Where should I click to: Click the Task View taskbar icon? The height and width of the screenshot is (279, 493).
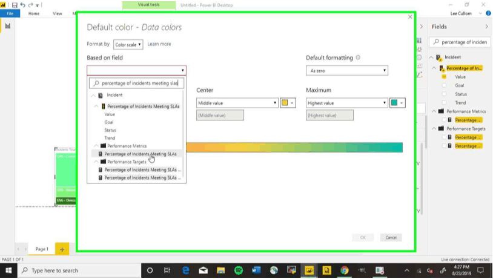[x=167, y=270]
